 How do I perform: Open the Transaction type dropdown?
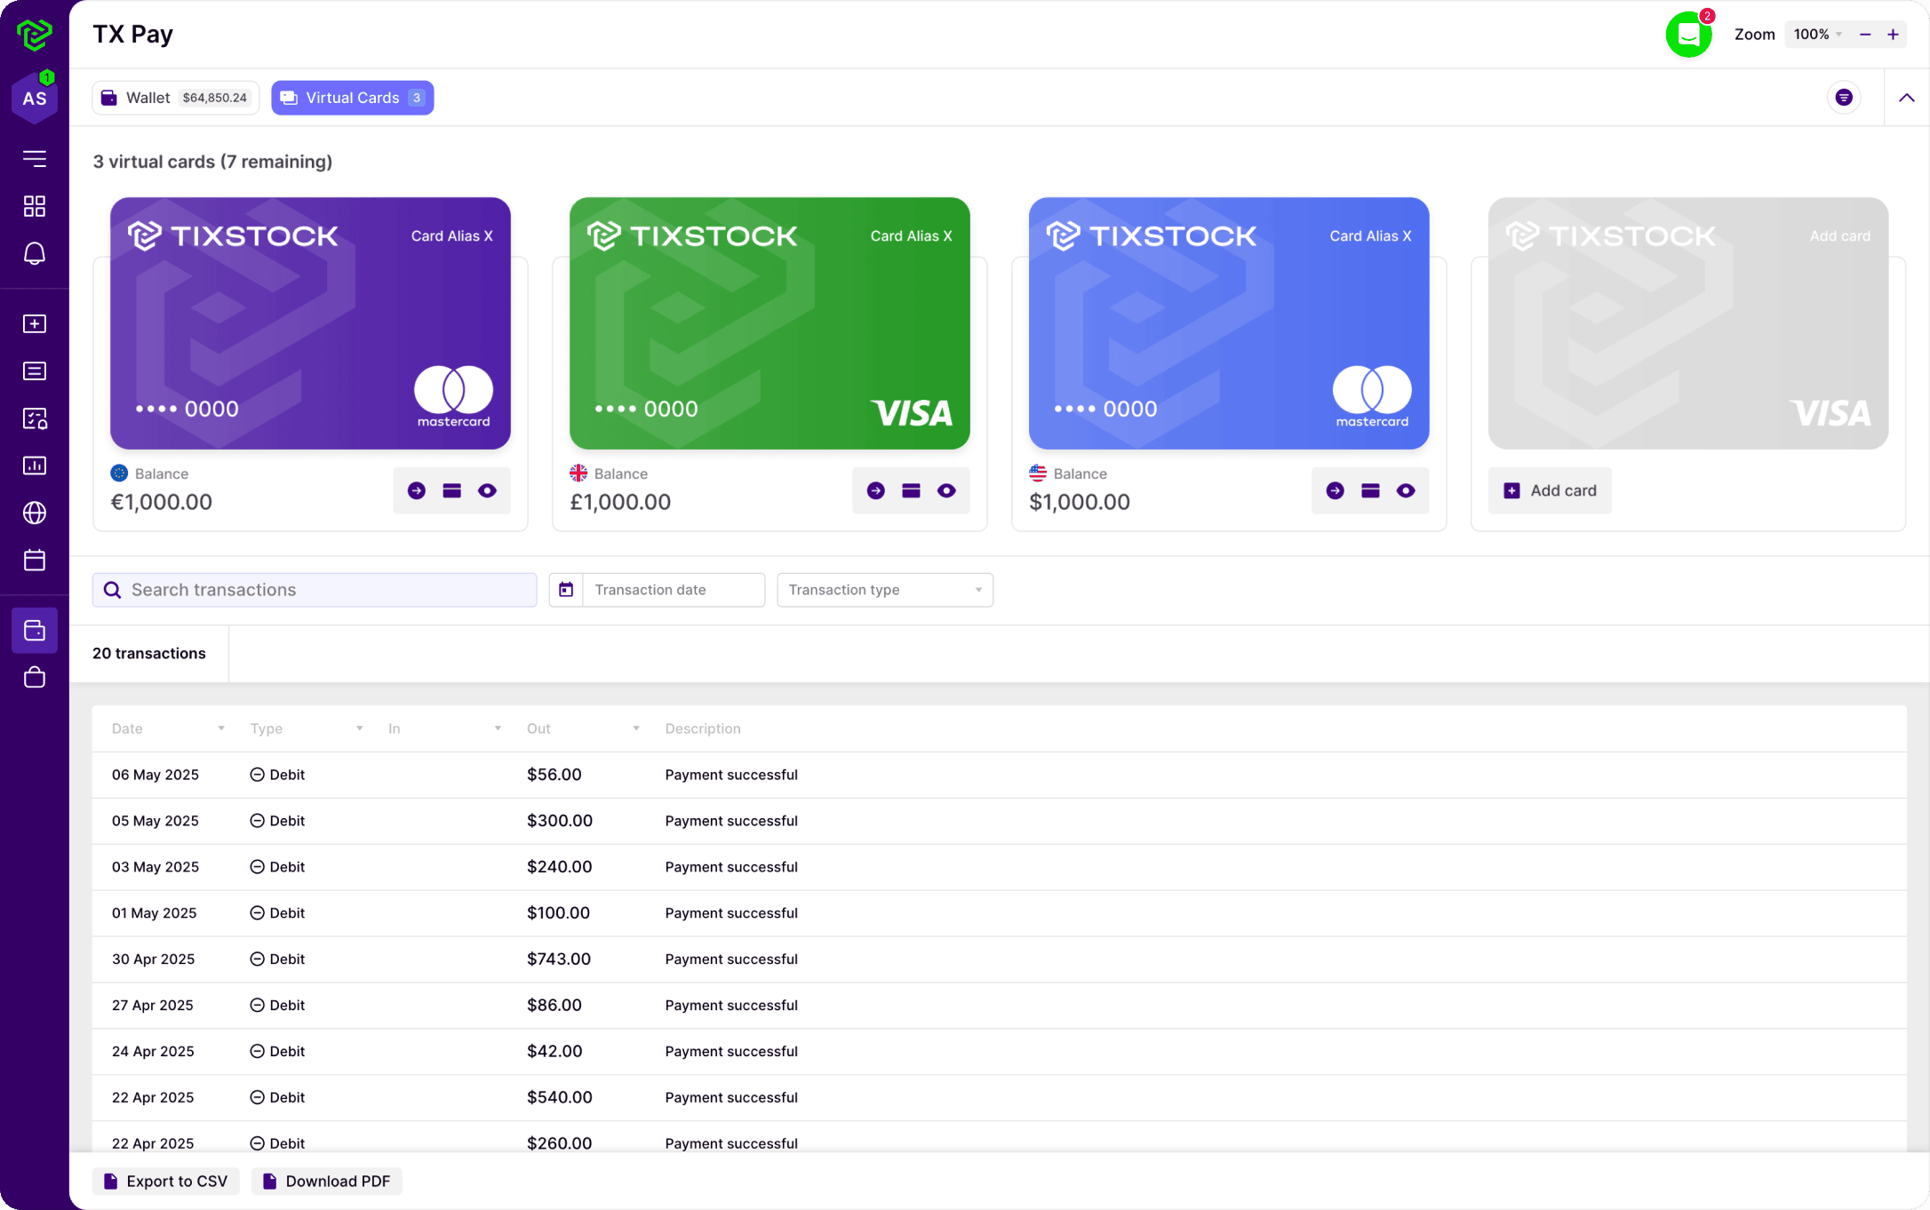pos(885,590)
